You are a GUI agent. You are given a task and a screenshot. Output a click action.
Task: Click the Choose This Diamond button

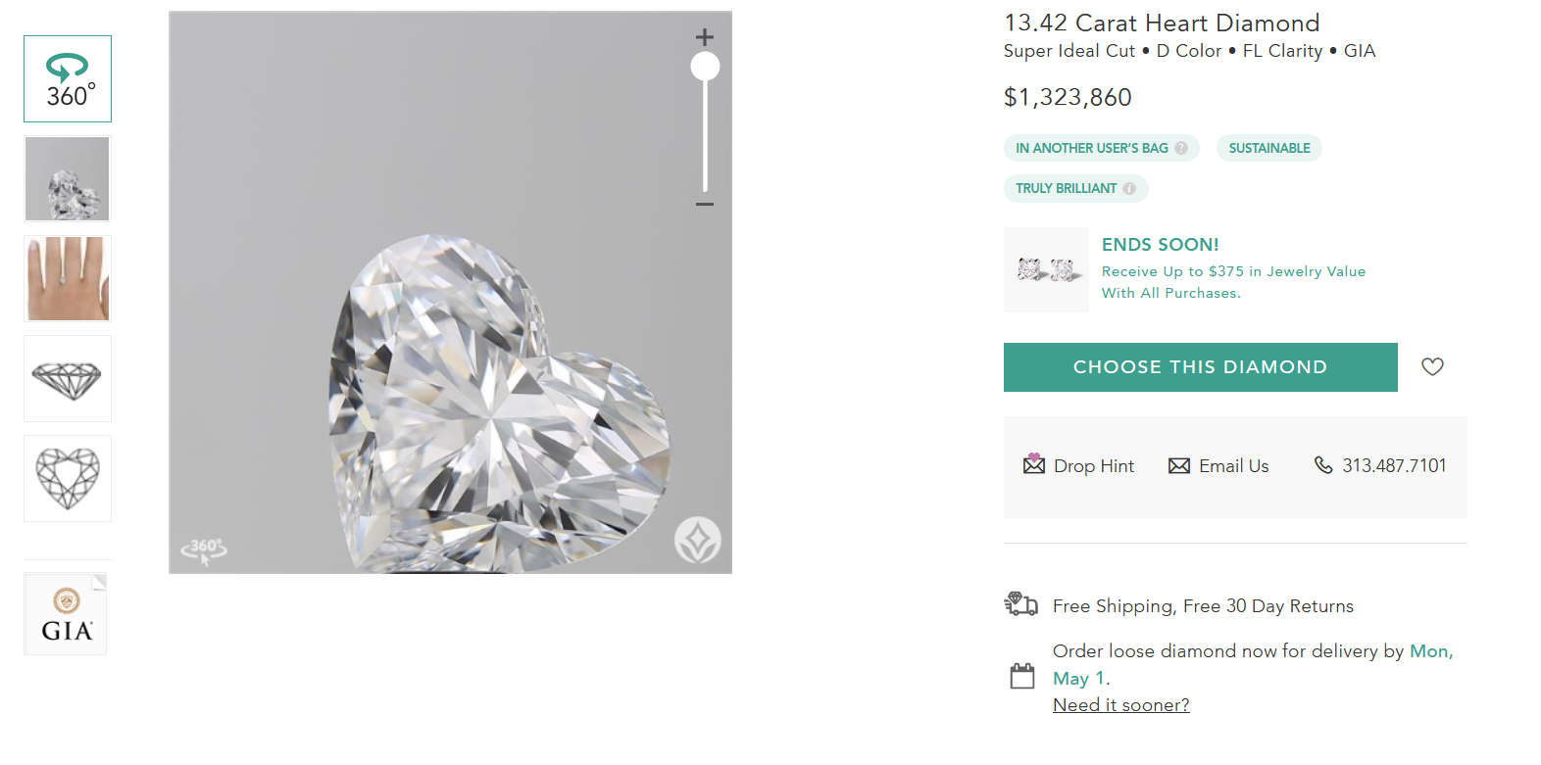tap(1200, 367)
